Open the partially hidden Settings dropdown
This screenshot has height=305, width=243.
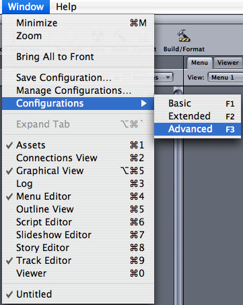164,78
